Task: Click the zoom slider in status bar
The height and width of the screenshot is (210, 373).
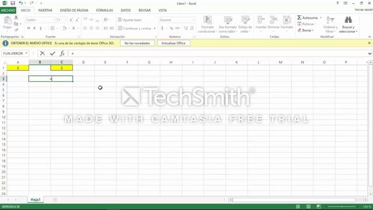Action: tap(342, 206)
